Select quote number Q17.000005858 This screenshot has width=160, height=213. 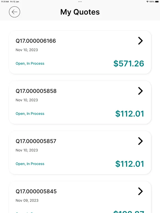[x=36, y=91]
